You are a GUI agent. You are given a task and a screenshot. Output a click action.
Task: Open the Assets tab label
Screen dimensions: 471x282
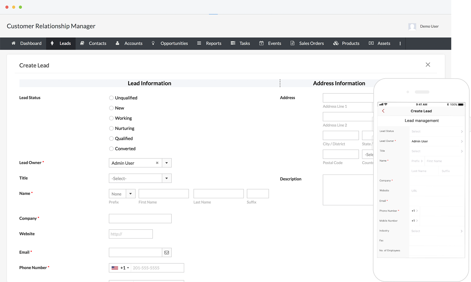(384, 43)
